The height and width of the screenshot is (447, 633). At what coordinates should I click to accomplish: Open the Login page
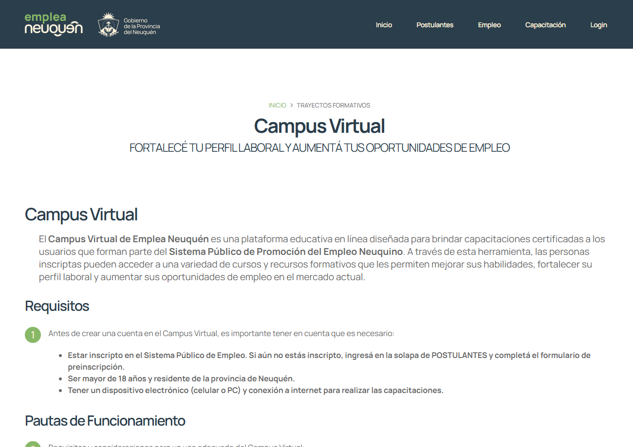[x=598, y=25]
